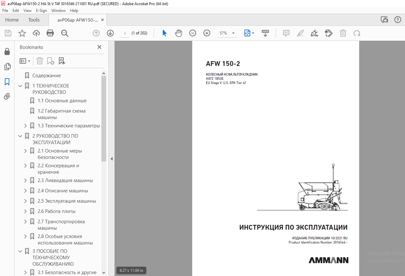The width and height of the screenshot is (405, 276).
Task: Expand 2.2 Консервация и хранение
Action: [25, 166]
